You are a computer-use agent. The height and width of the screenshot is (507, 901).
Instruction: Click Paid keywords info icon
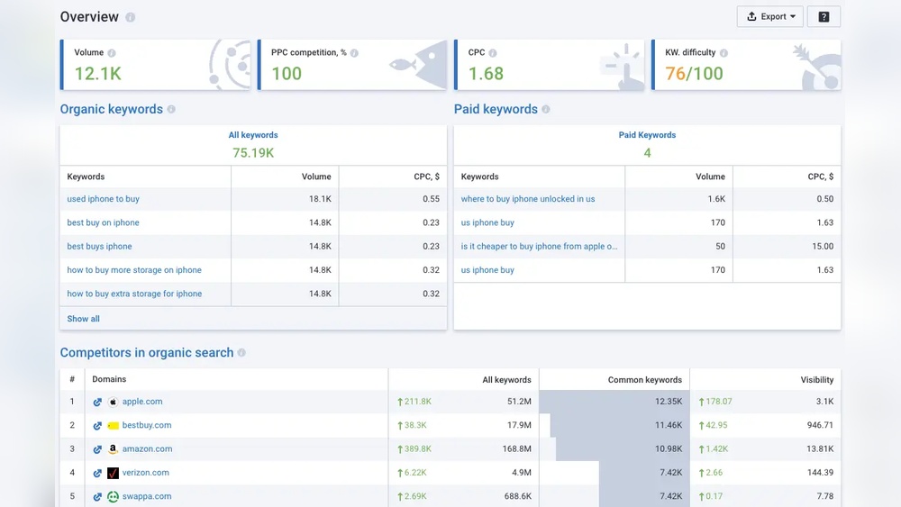(x=546, y=109)
